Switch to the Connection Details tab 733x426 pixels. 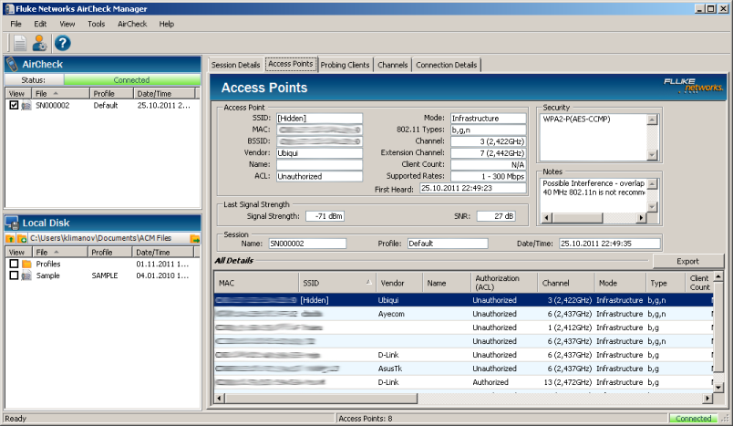[447, 65]
